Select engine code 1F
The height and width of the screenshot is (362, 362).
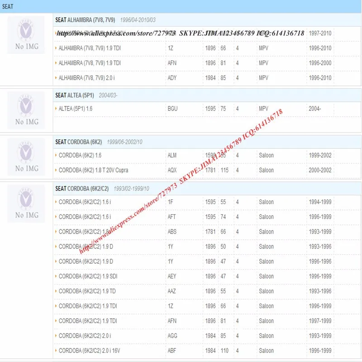[171, 202]
